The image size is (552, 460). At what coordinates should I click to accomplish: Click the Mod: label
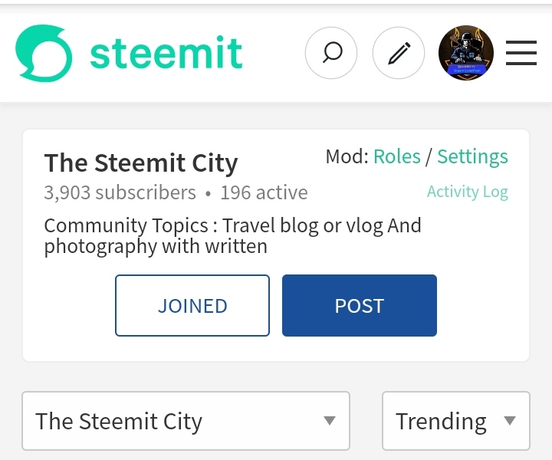(347, 156)
